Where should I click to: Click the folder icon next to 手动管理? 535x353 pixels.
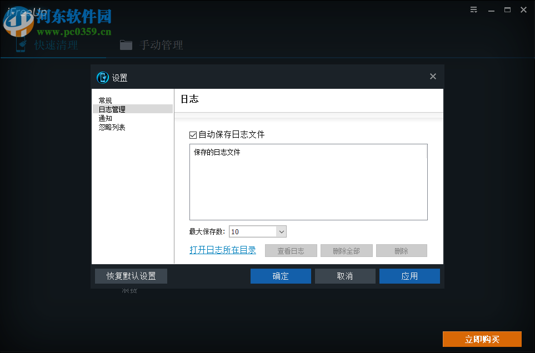pos(126,46)
